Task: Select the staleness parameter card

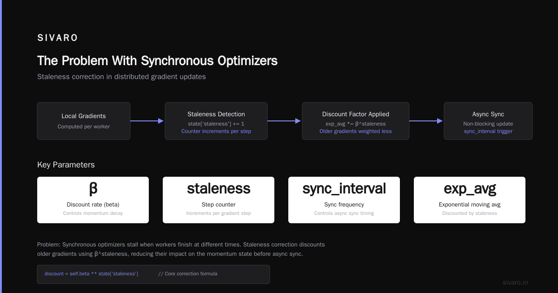Action: pyautogui.click(x=219, y=200)
